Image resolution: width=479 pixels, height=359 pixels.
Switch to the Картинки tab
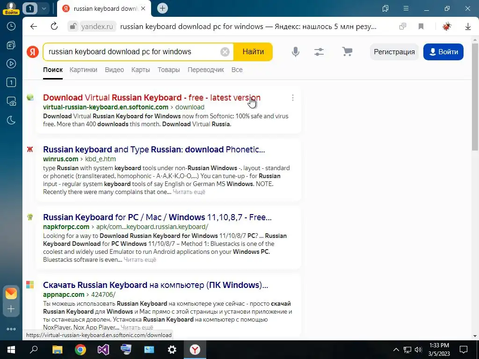pos(83,70)
